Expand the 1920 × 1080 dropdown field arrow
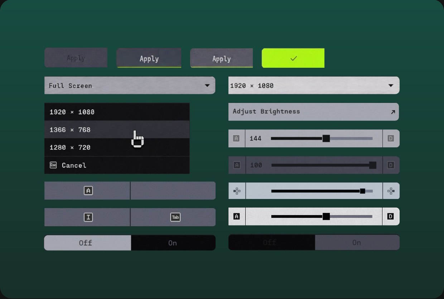This screenshot has width=444, height=299. tap(391, 85)
